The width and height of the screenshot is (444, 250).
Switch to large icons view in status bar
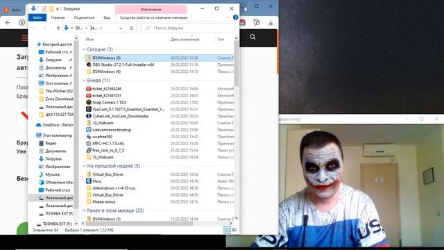click(x=234, y=230)
